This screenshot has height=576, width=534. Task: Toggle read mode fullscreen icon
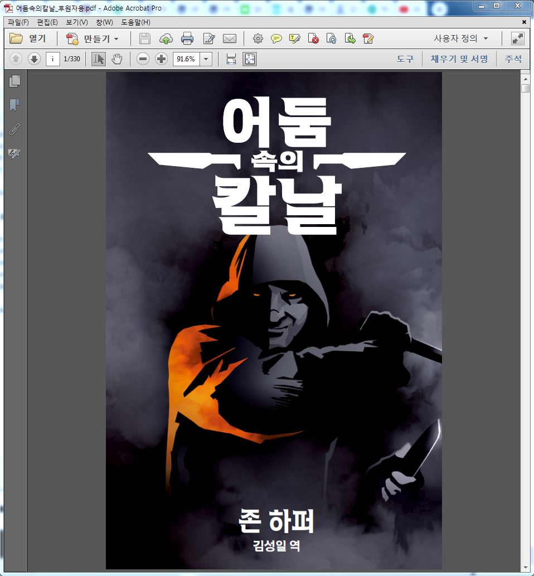click(517, 38)
